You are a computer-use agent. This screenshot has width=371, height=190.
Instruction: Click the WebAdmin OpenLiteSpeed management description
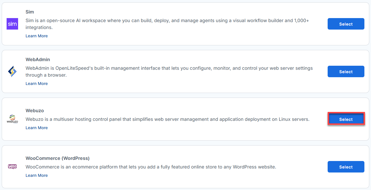click(169, 72)
